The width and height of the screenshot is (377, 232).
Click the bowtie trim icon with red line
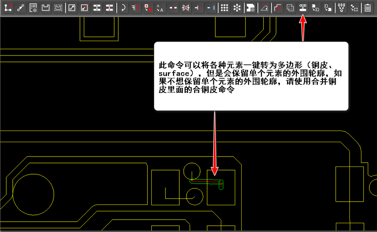[186, 8]
